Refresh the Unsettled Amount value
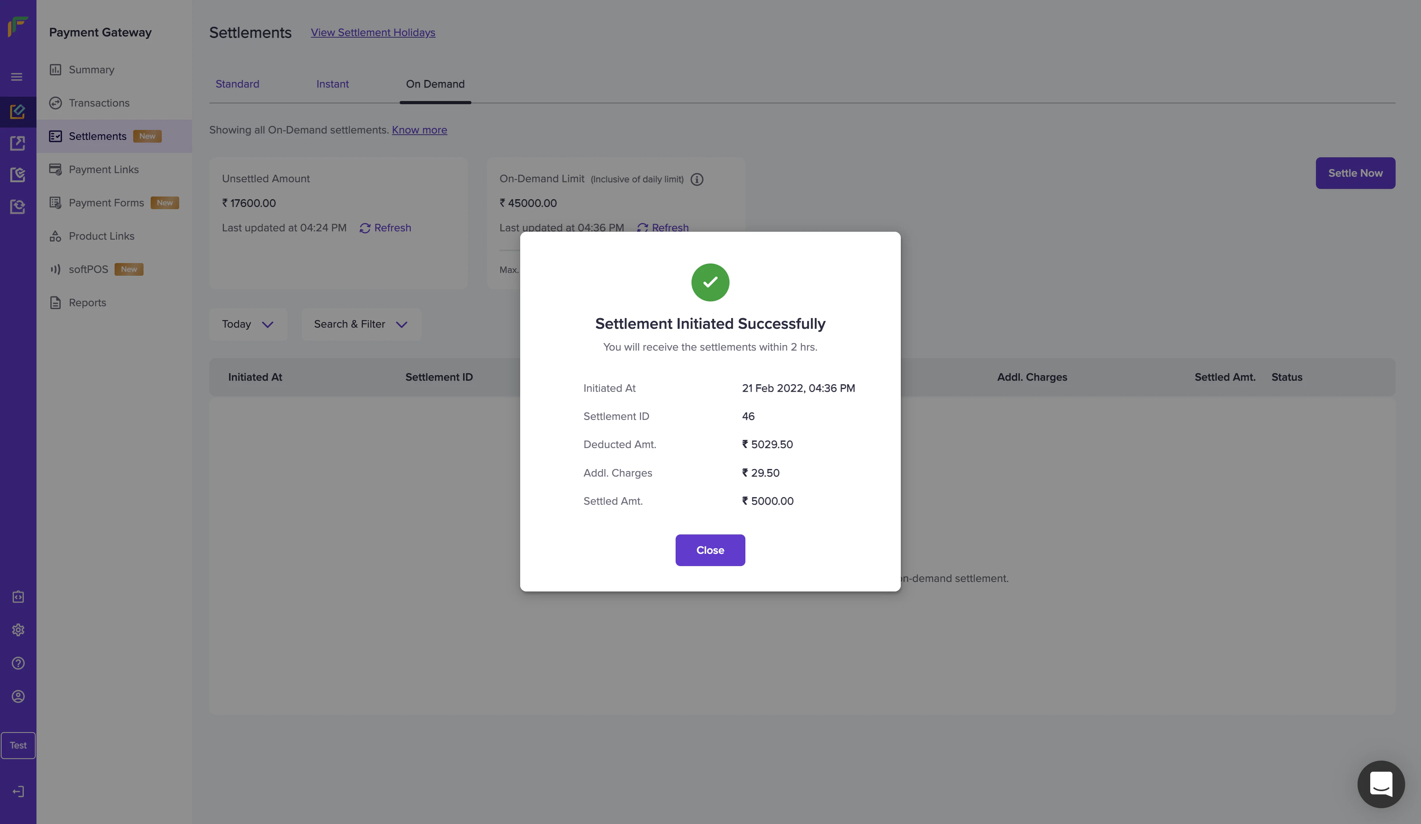Image resolution: width=1421 pixels, height=824 pixels. [x=386, y=228]
